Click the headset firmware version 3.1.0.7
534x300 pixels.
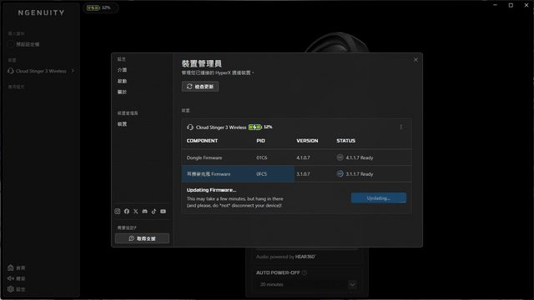tap(303, 174)
